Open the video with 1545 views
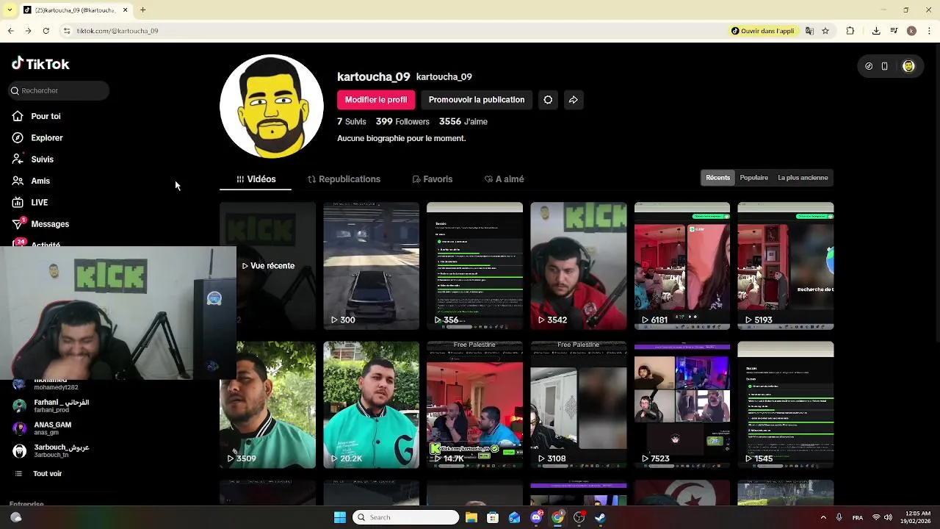The image size is (940, 529). (x=786, y=405)
